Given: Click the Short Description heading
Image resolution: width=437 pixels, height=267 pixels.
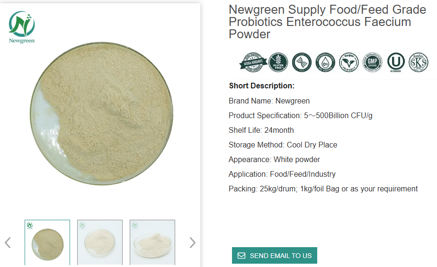Looking at the screenshot, I should 262,86.
